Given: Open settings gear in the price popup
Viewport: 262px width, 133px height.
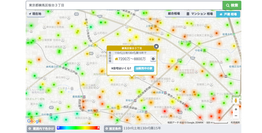Looking at the screenshot, I should (153, 59).
